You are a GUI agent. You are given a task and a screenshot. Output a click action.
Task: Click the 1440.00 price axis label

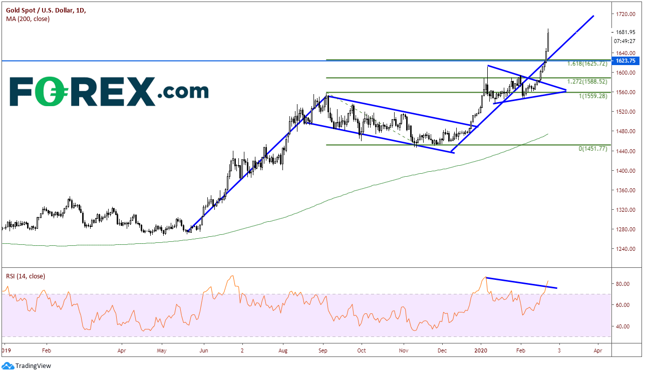pos(625,151)
